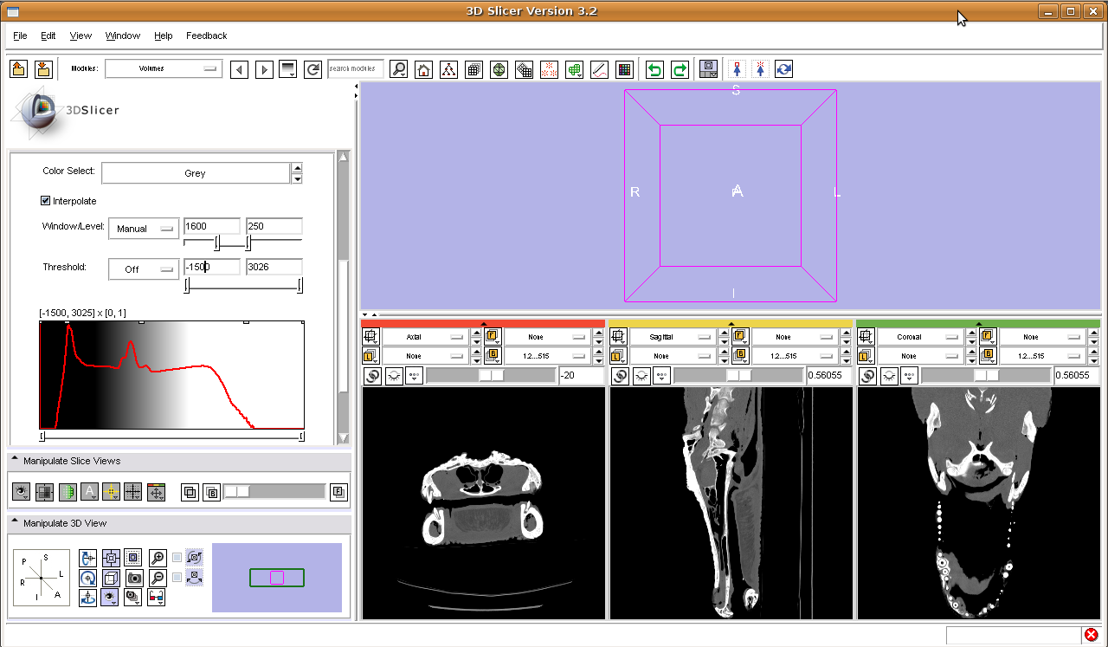Click the Sagittal slice offset slider
Viewport: 1108px width, 647px height.
tap(738, 376)
